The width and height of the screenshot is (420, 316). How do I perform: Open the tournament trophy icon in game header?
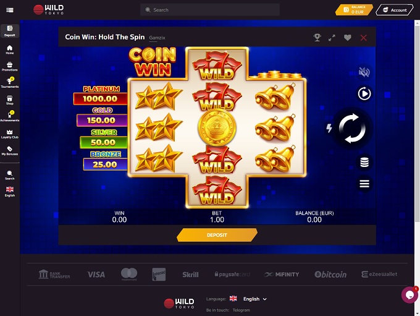[x=317, y=38]
